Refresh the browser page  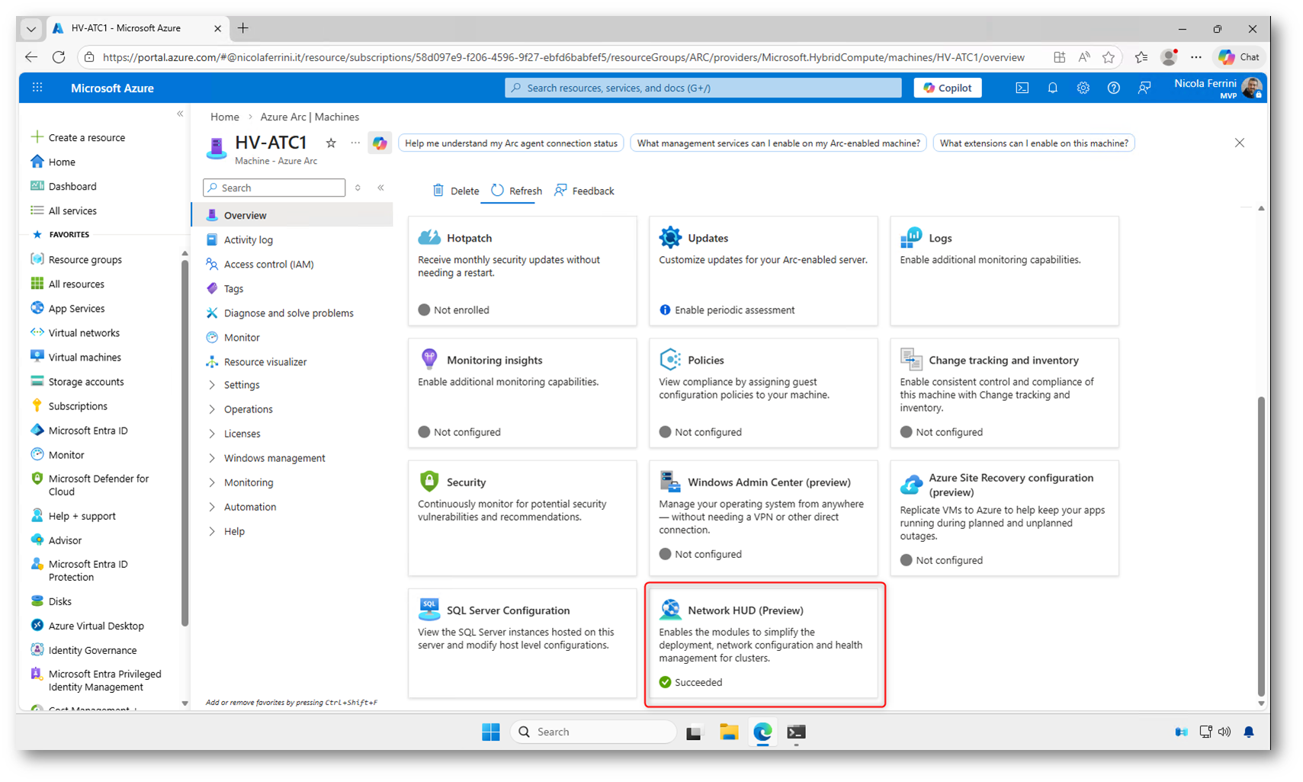click(x=59, y=57)
